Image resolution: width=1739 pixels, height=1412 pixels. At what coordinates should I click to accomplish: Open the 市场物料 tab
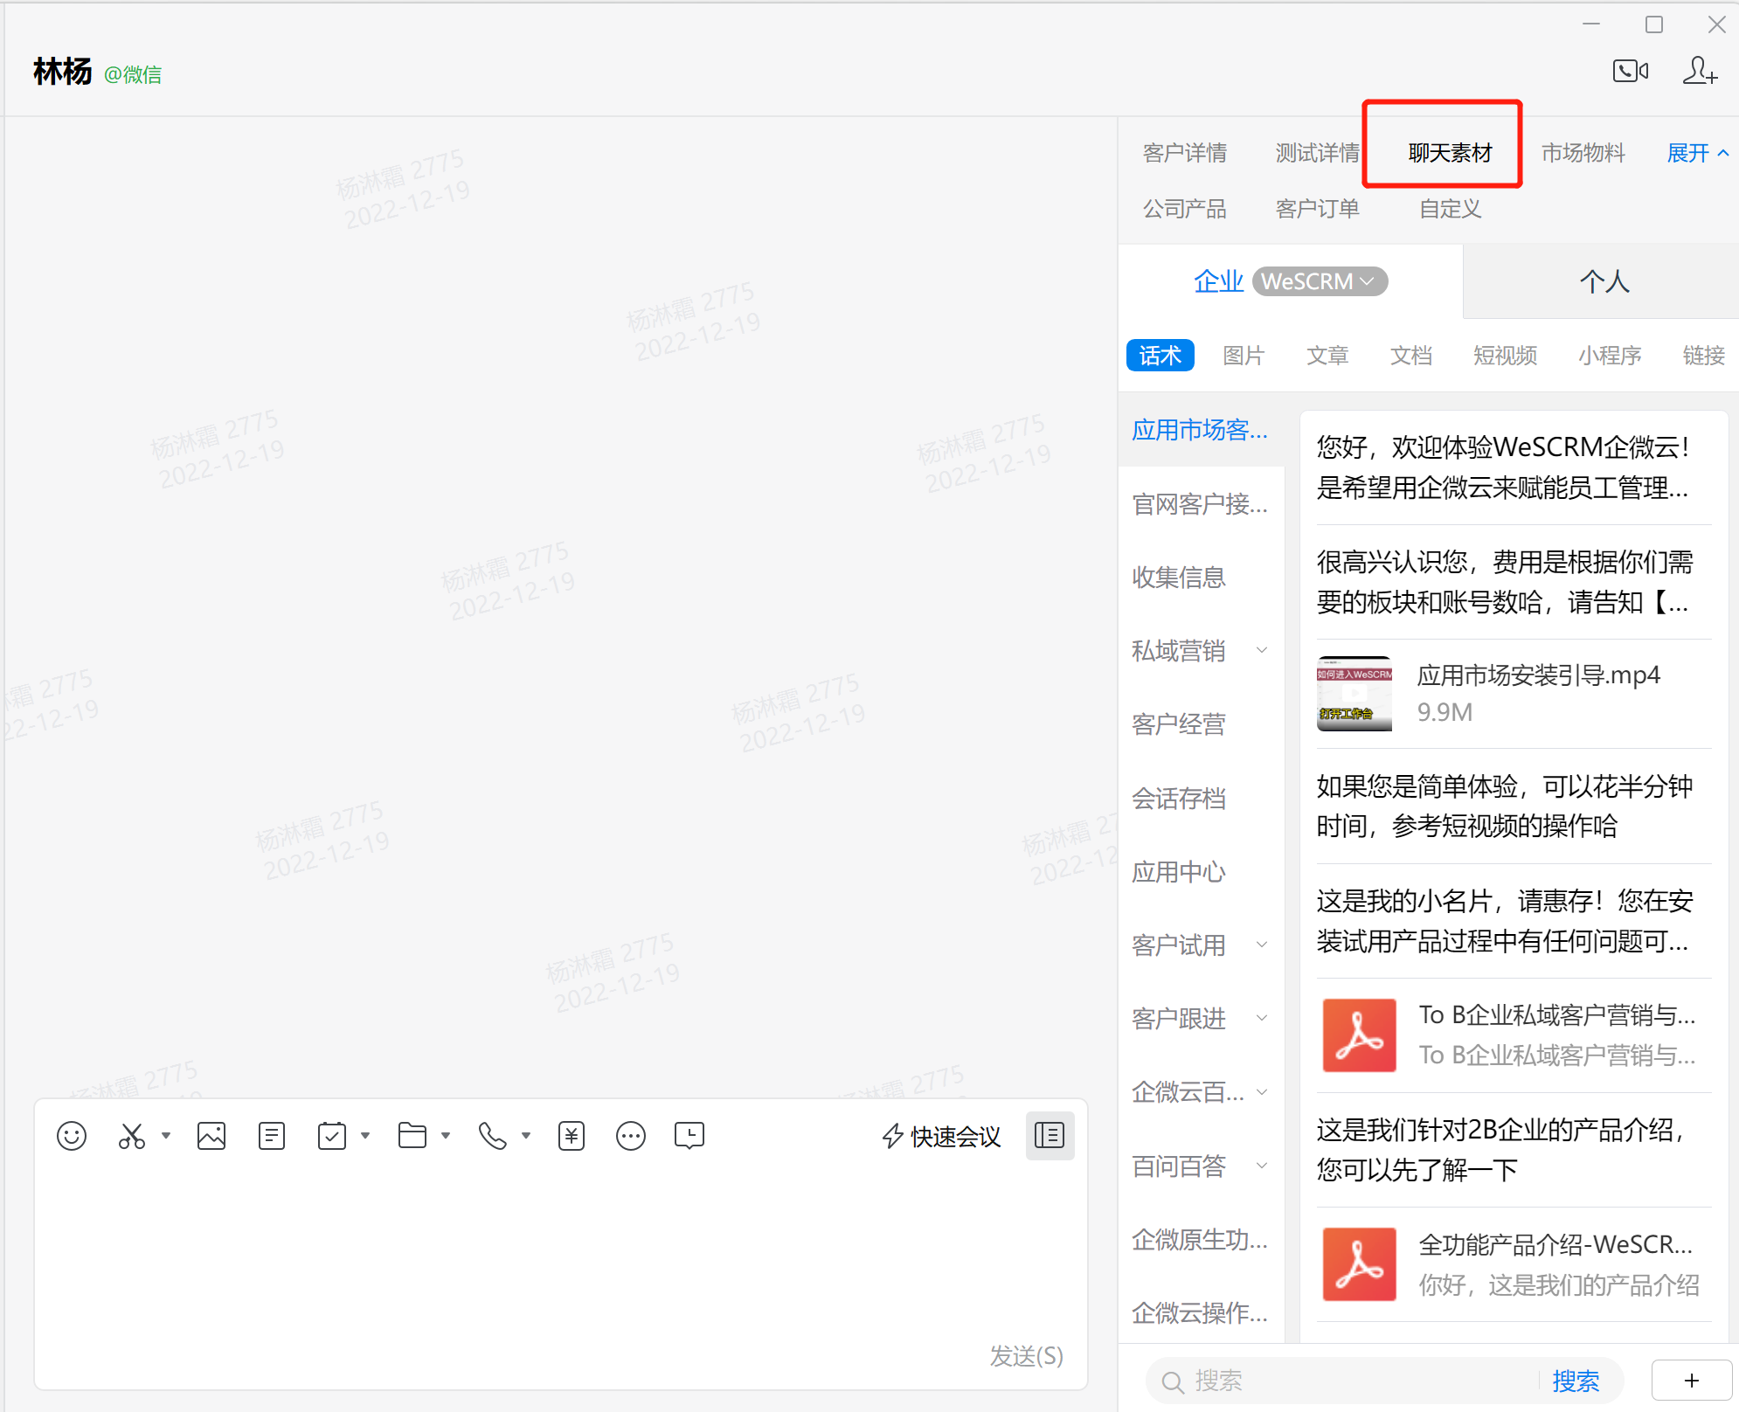1583,153
